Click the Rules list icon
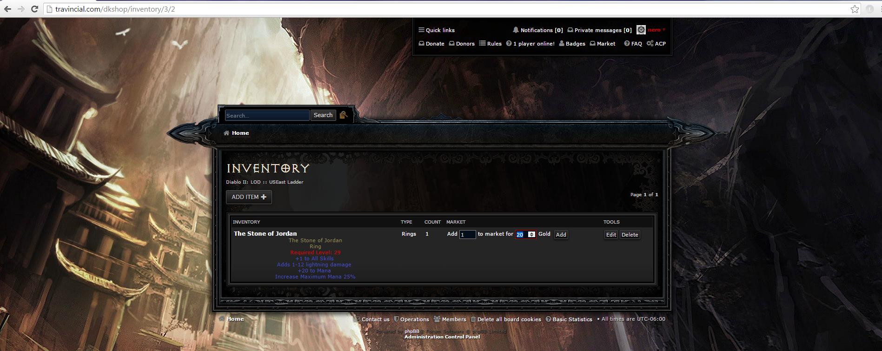The height and width of the screenshot is (351, 882). point(483,43)
